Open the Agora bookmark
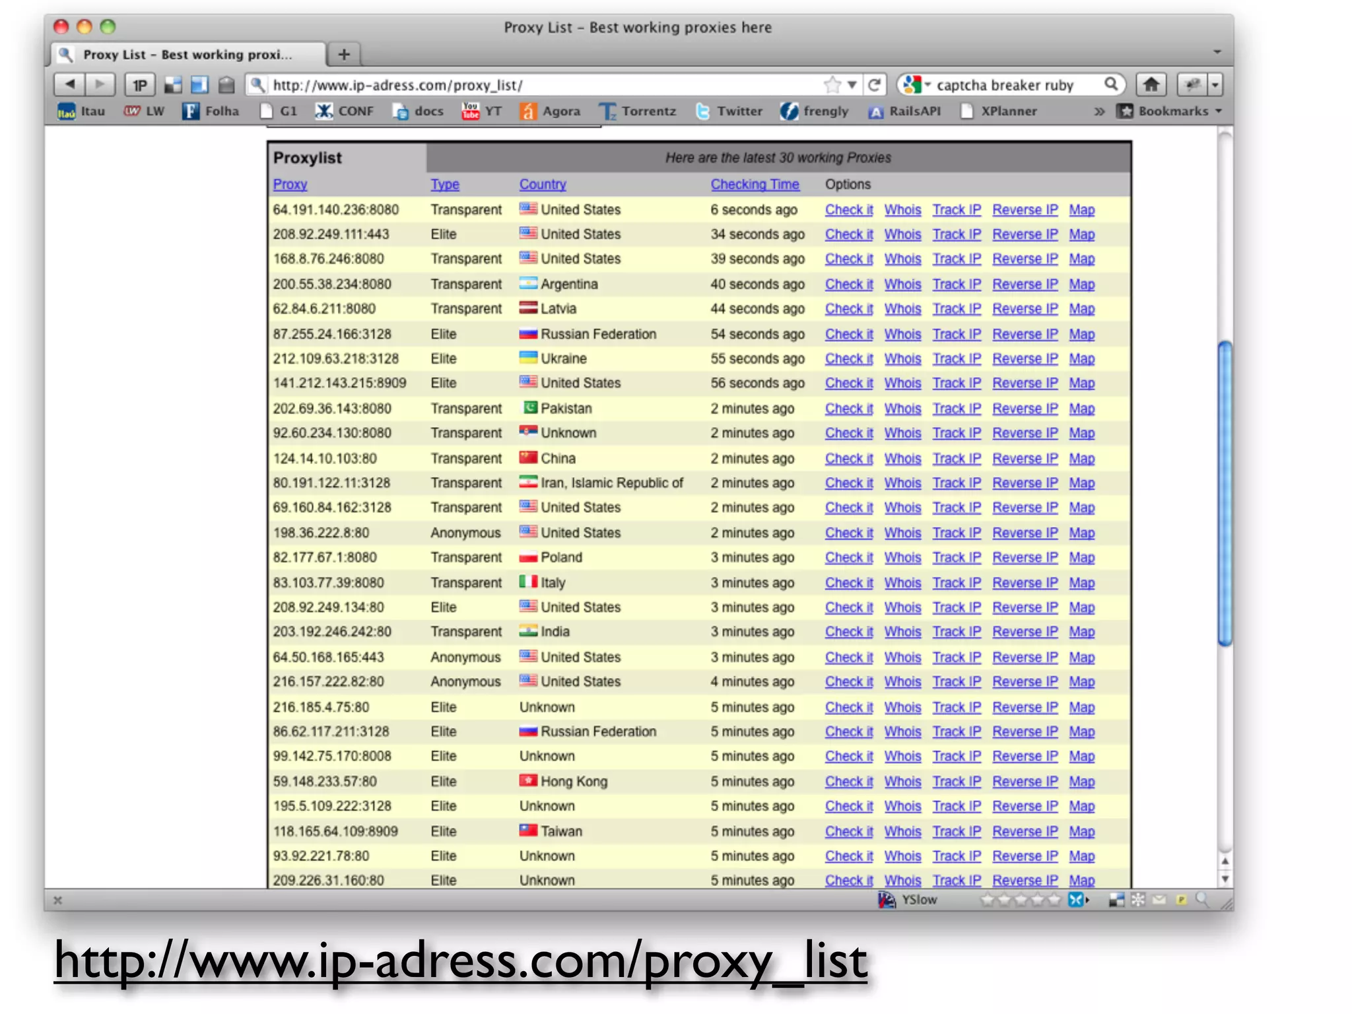Image resolution: width=1352 pixels, height=1014 pixels. 551,111
